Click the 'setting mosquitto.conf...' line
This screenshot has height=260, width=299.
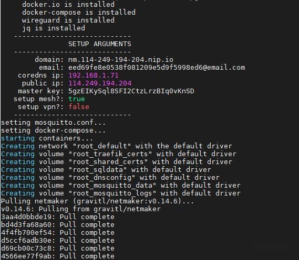pyautogui.click(x=53, y=123)
